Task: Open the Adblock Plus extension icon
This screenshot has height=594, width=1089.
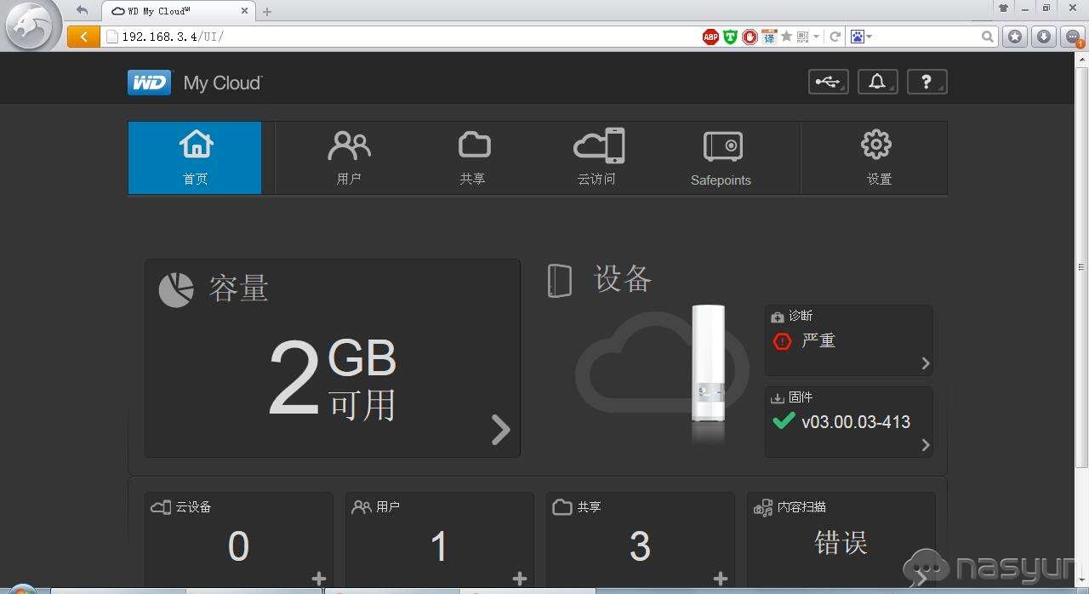Action: coord(710,37)
